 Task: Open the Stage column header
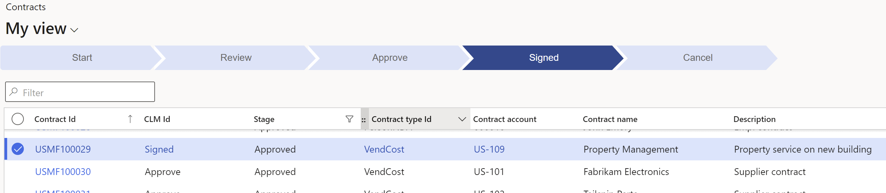coord(264,119)
